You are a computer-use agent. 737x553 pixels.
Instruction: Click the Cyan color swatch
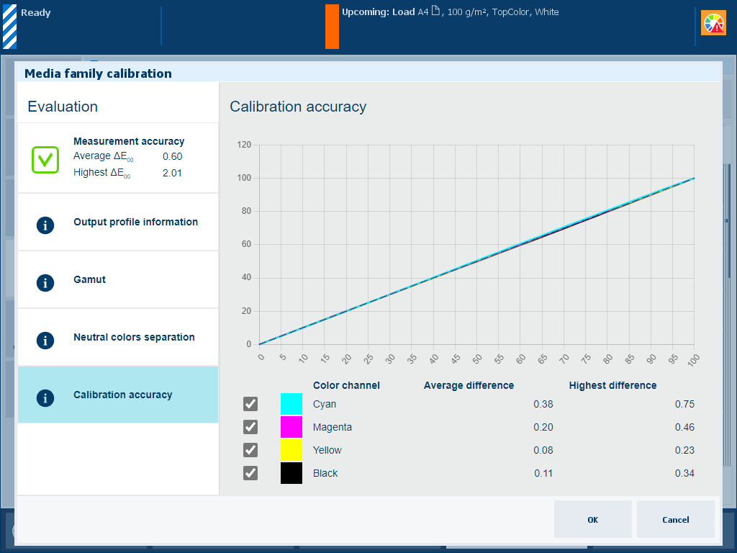point(291,404)
